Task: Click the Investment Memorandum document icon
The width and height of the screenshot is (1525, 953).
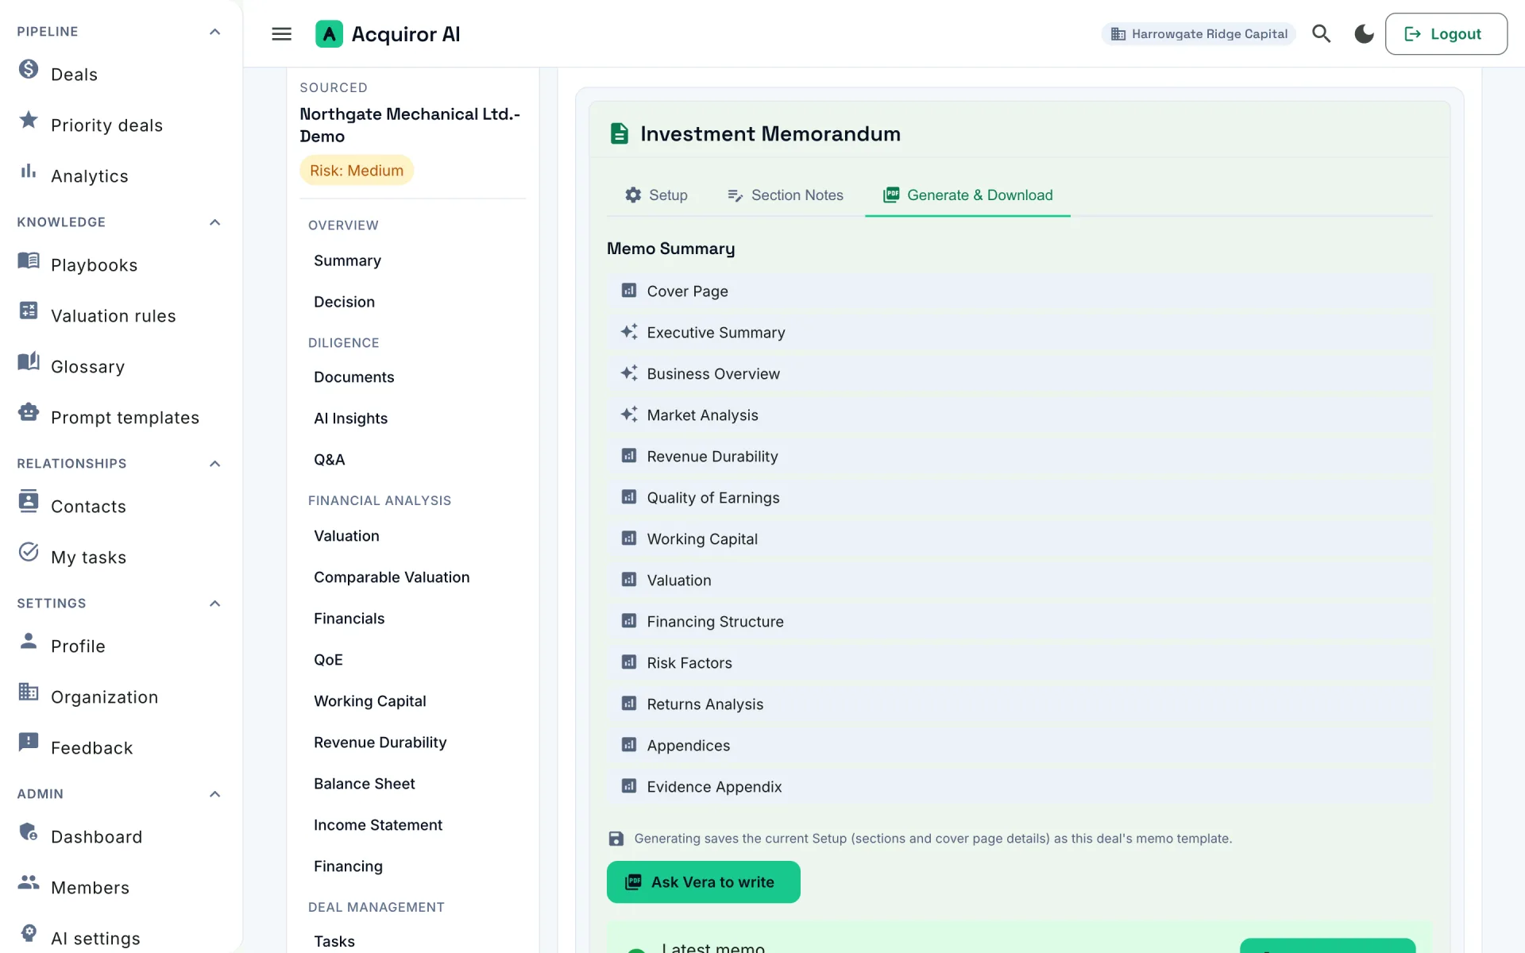Action: point(620,133)
